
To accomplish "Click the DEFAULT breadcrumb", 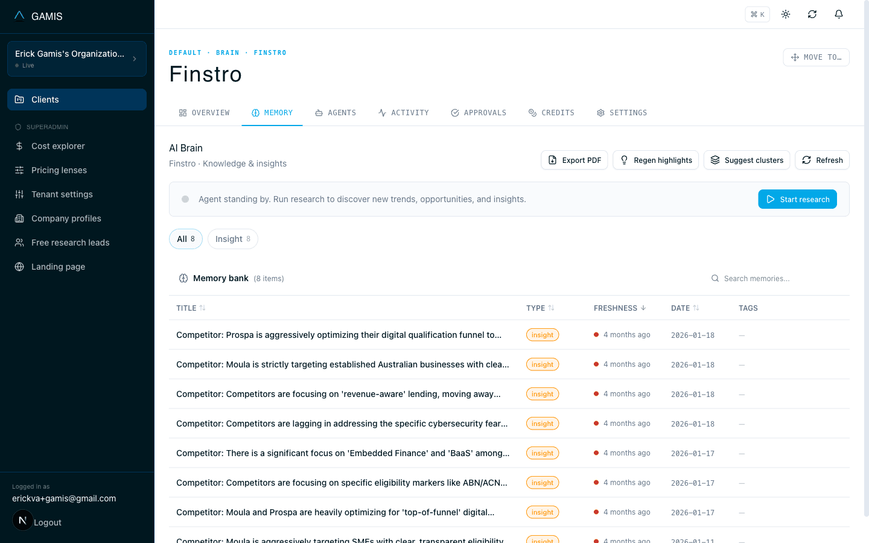I will tap(185, 53).
